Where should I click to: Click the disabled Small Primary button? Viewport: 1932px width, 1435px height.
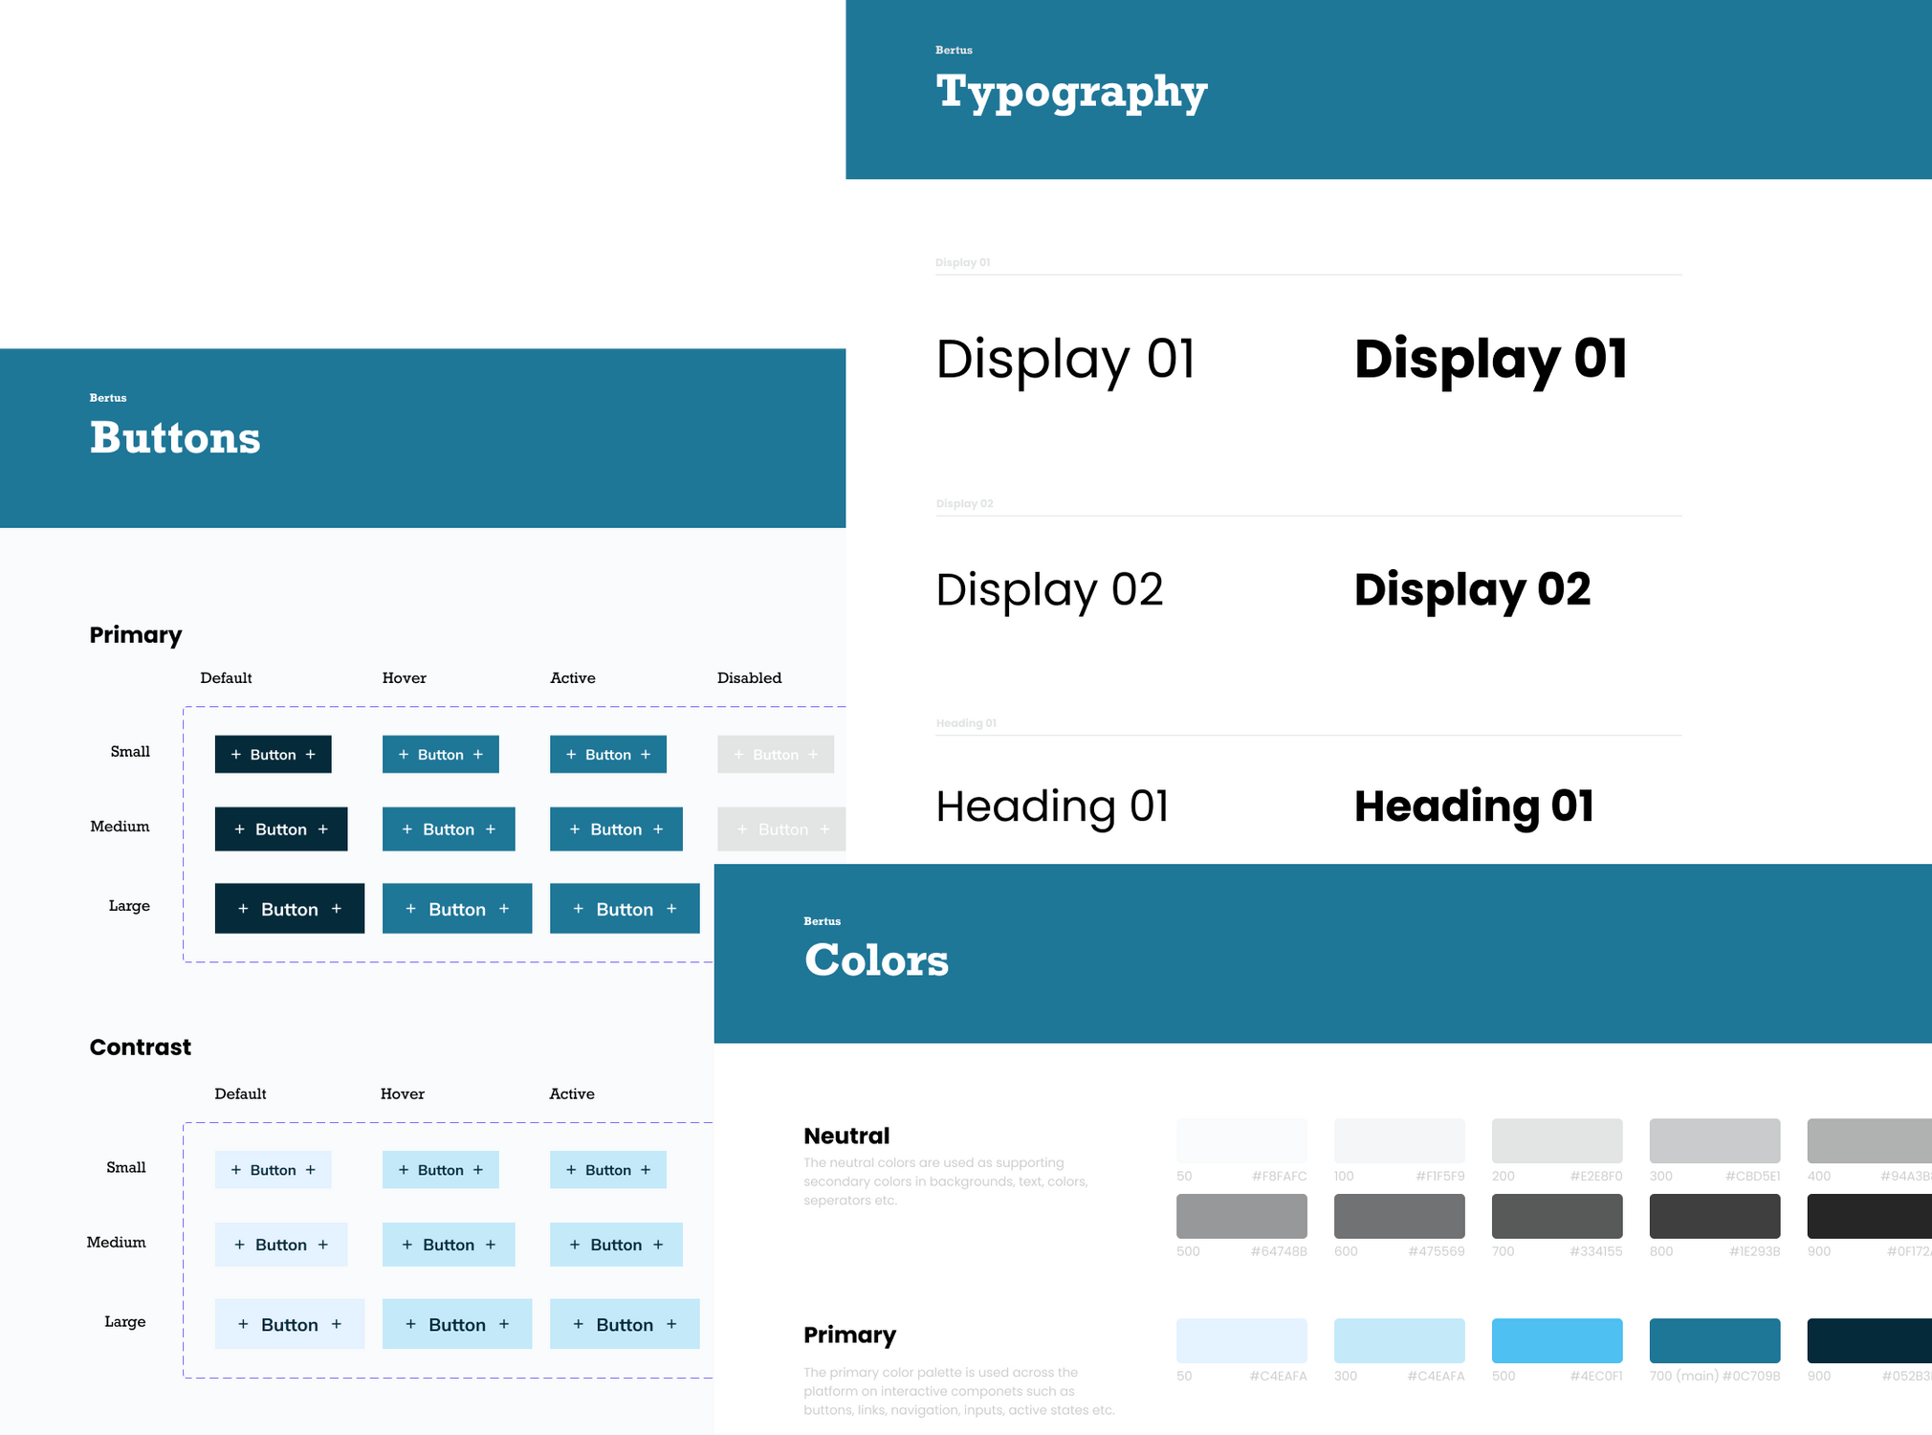(775, 755)
